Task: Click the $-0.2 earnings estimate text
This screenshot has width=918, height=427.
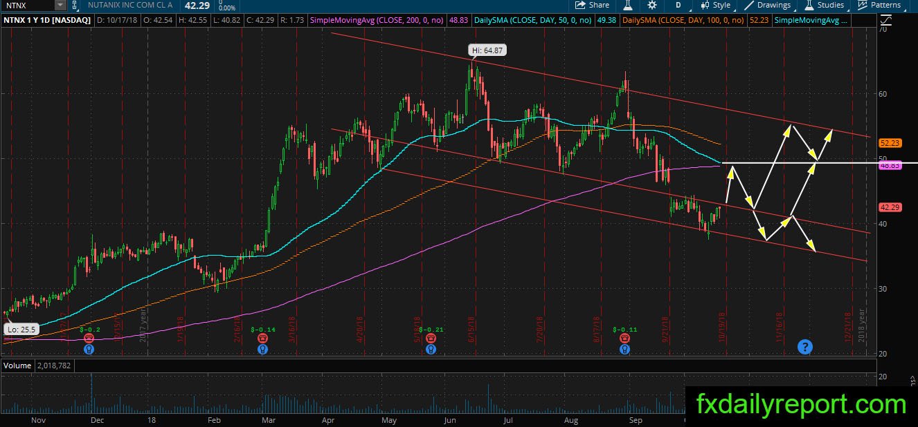Action: pyautogui.click(x=90, y=330)
